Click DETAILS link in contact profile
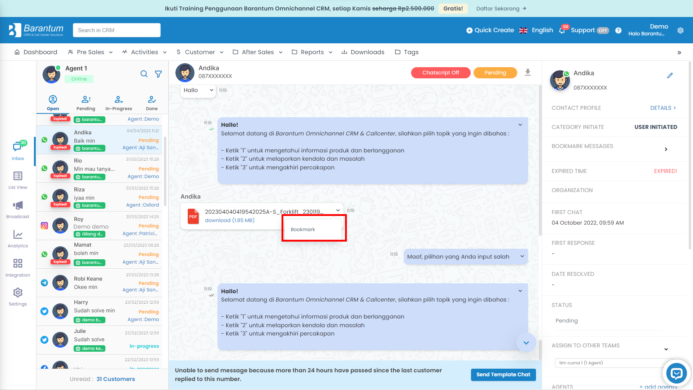The image size is (693, 390). coord(663,108)
